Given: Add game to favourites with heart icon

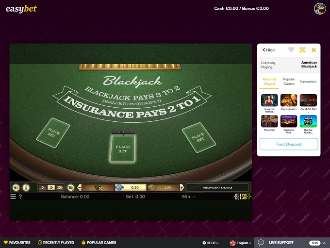Looking at the screenshot, I should [x=291, y=50].
